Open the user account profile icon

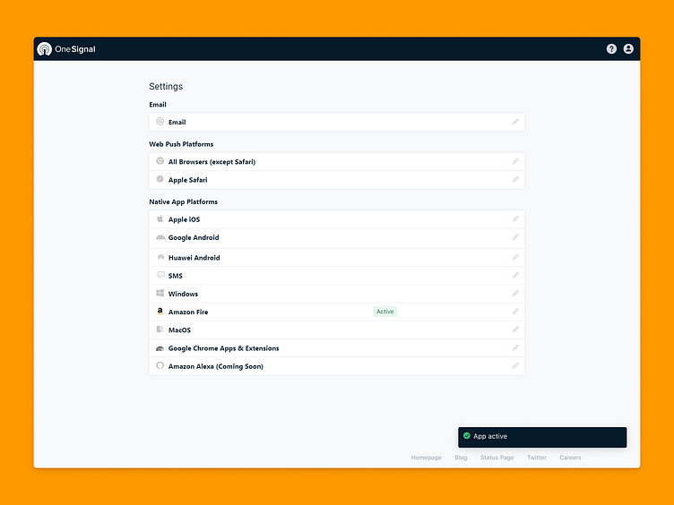628,49
